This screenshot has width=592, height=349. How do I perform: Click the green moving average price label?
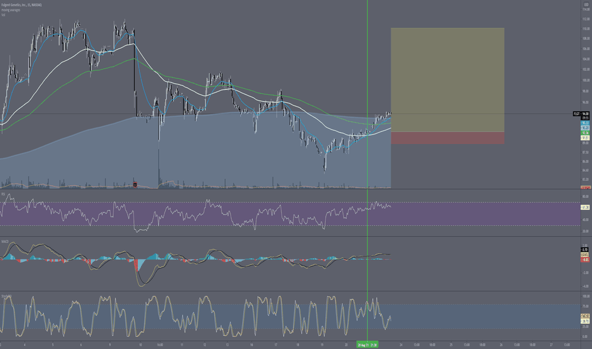[x=585, y=133]
